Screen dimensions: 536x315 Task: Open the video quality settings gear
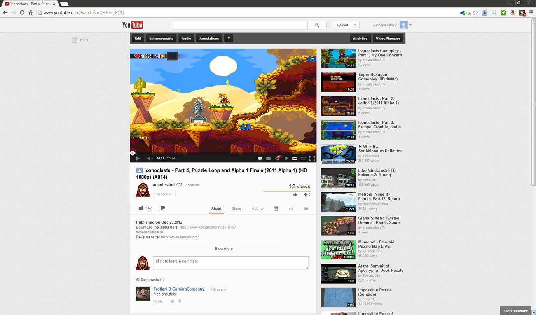click(277, 158)
